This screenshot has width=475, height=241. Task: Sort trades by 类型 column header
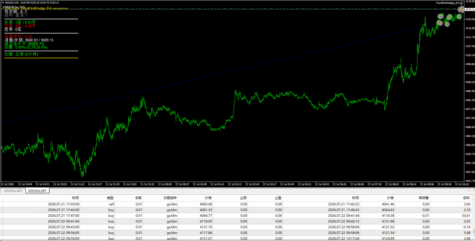click(110, 198)
